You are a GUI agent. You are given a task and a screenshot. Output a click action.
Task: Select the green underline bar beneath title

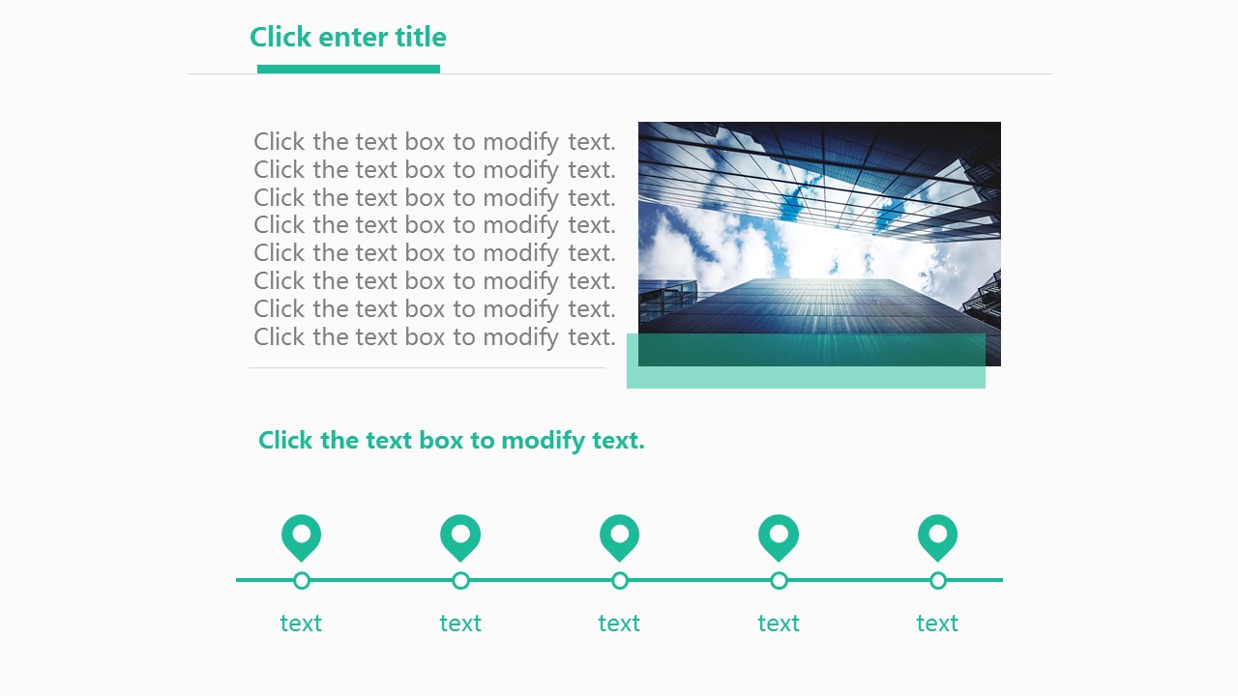[348, 69]
